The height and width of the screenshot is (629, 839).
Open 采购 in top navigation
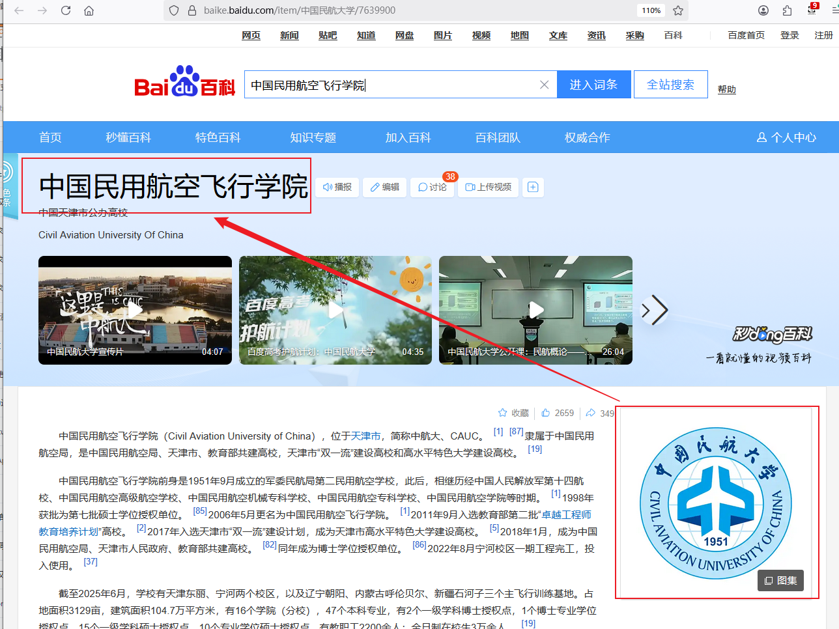pyautogui.click(x=635, y=35)
